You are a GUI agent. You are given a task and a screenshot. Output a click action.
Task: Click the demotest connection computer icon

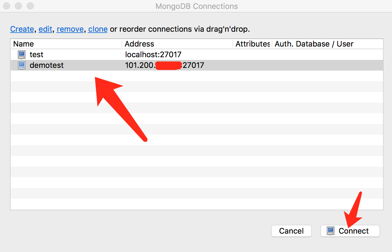22,65
